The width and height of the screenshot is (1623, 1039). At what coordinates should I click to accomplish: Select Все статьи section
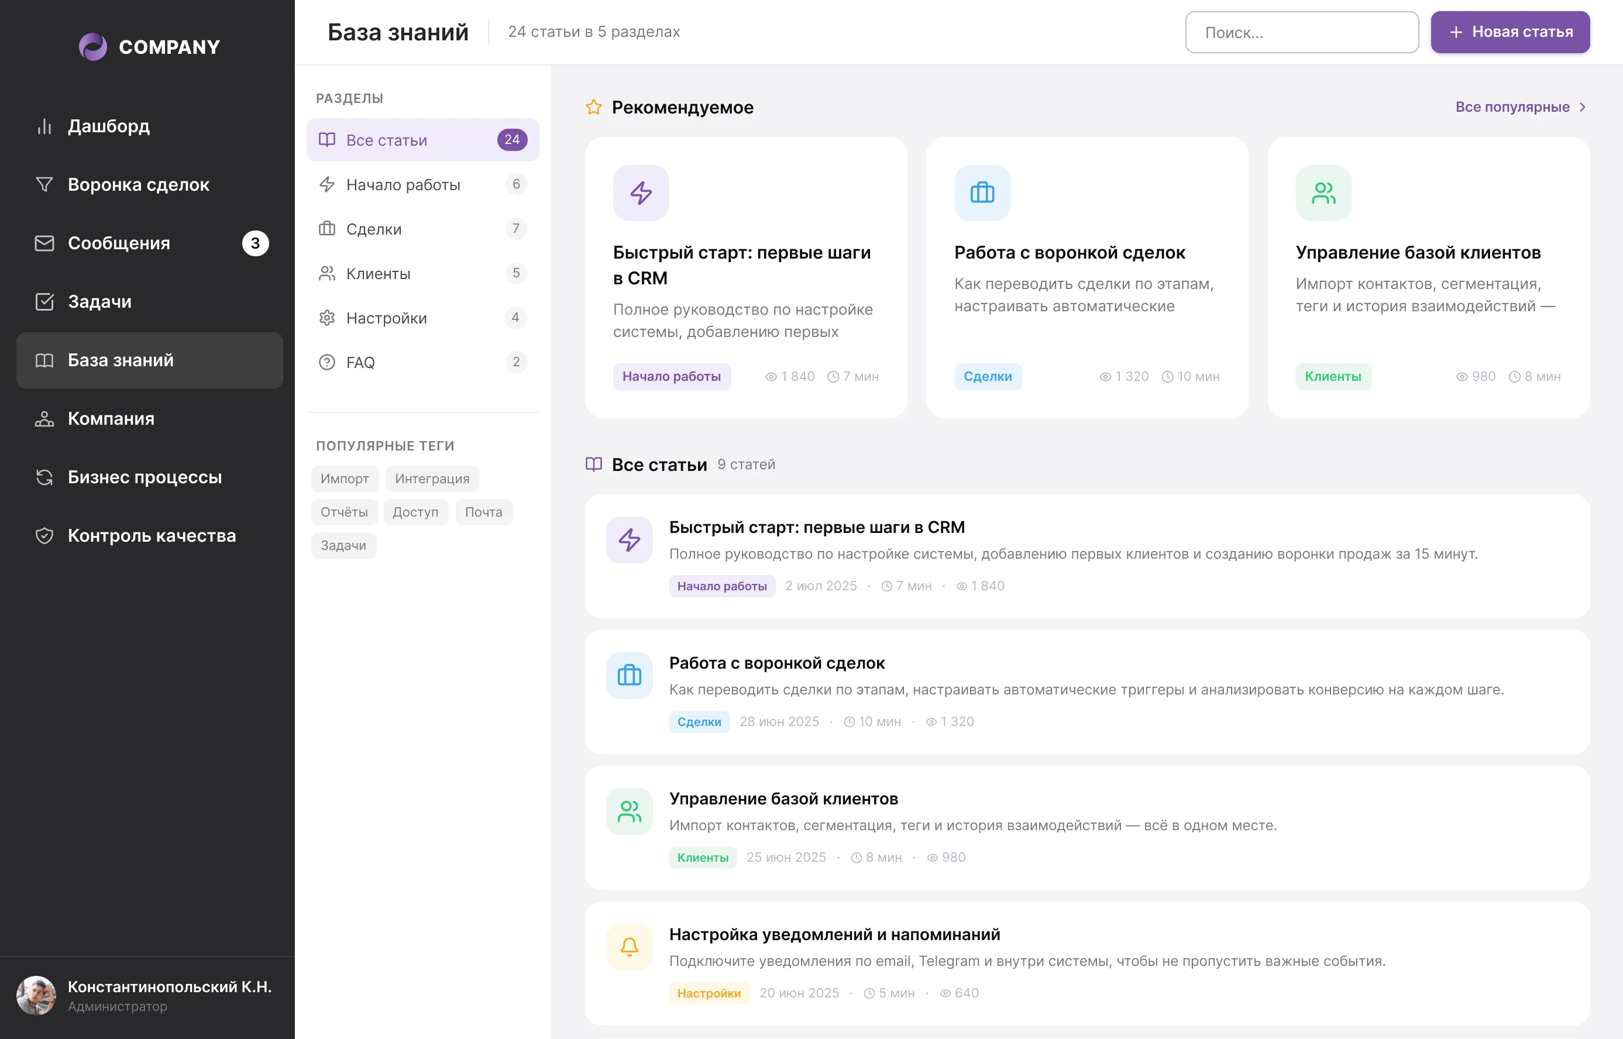(422, 140)
